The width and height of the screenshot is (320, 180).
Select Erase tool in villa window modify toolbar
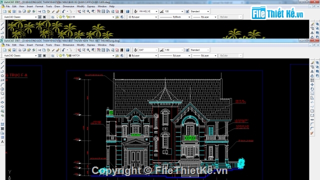312,62
